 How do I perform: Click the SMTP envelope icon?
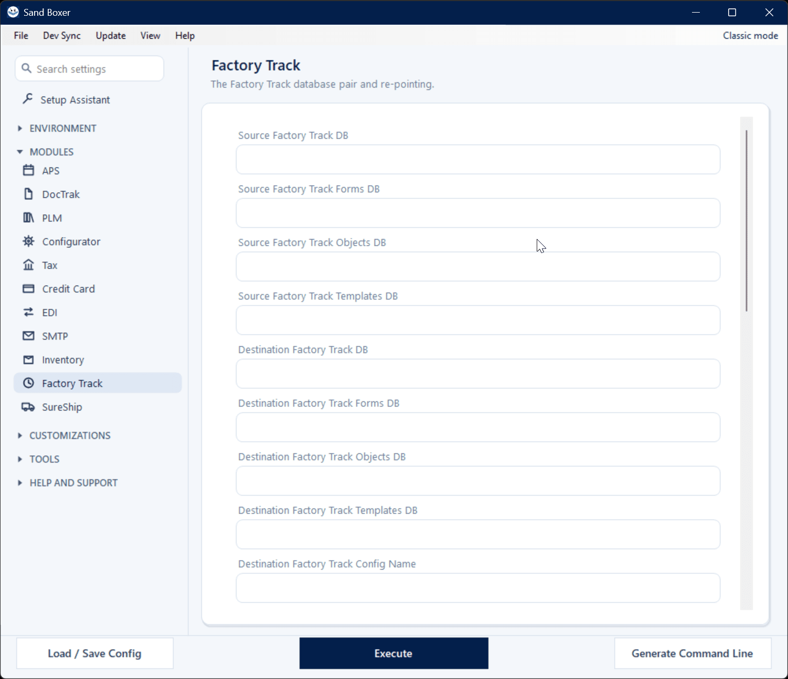[x=28, y=336]
